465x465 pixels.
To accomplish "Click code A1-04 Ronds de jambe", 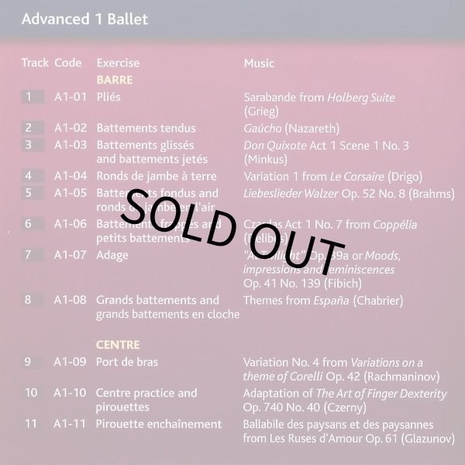I will click(x=71, y=176).
